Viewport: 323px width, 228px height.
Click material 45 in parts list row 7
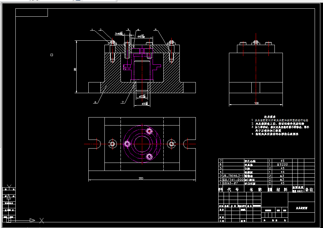[x=282, y=161]
